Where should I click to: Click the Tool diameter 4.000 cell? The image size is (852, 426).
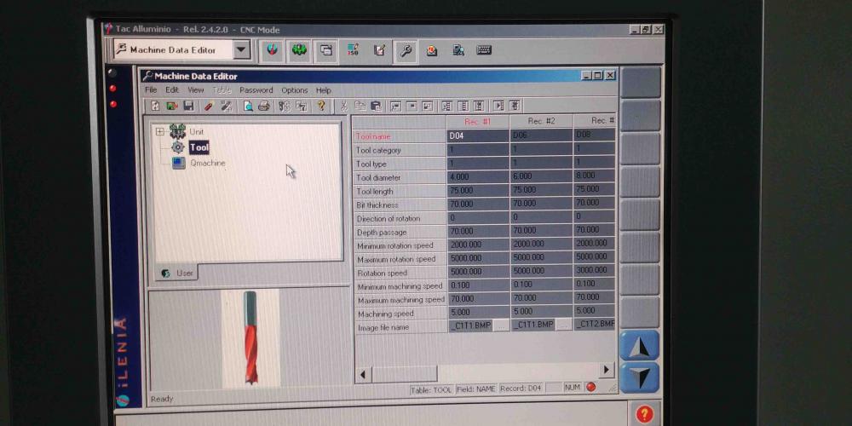coord(477,177)
